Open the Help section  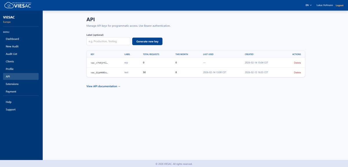tap(8, 102)
